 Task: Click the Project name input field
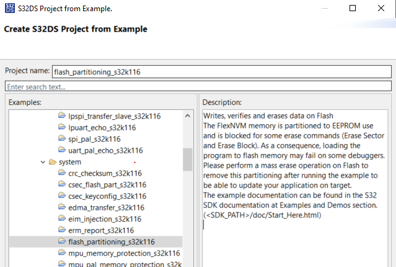pos(222,72)
